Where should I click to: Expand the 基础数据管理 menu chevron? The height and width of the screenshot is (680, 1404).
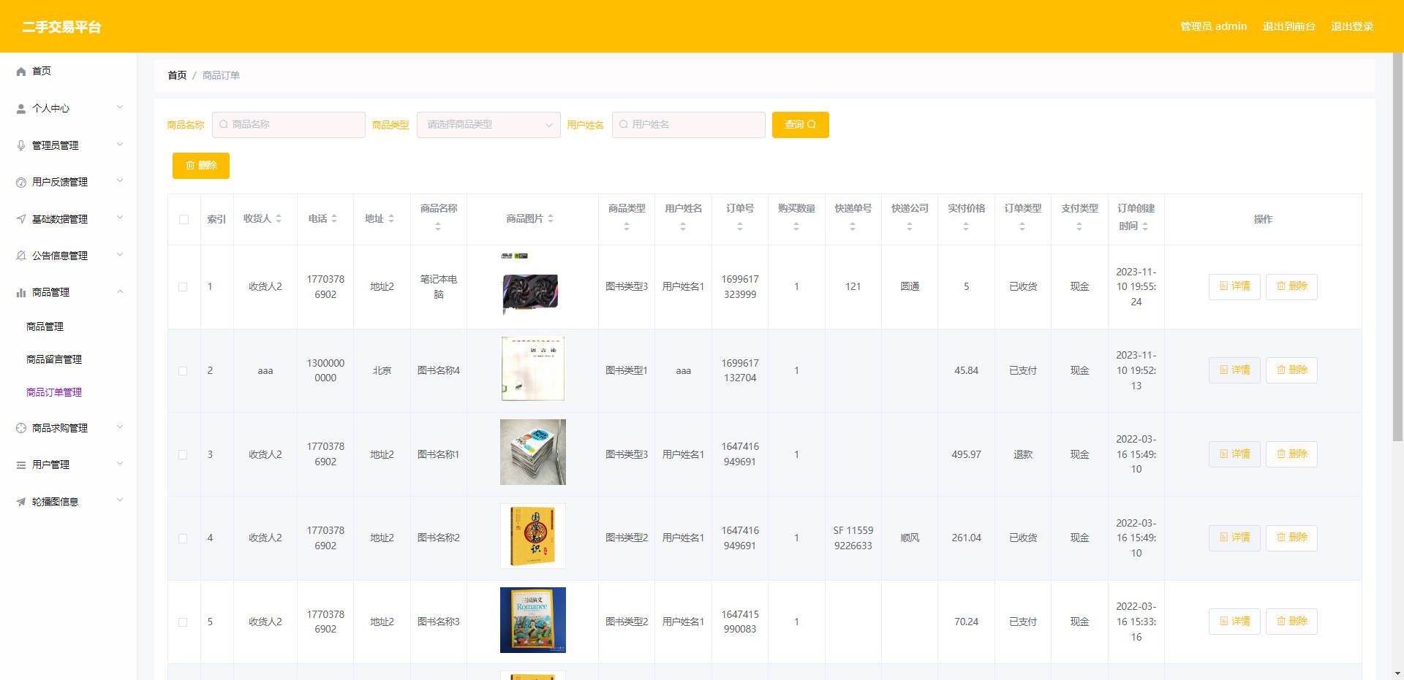pos(120,218)
